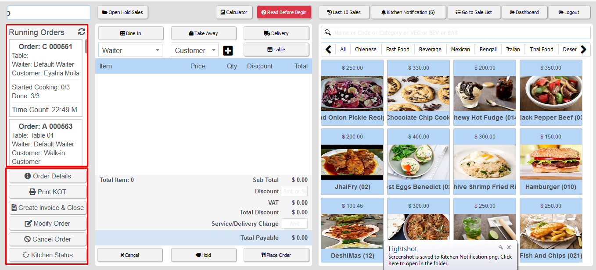Switch to the Fast Food category
The image size is (596, 270).
(398, 50)
